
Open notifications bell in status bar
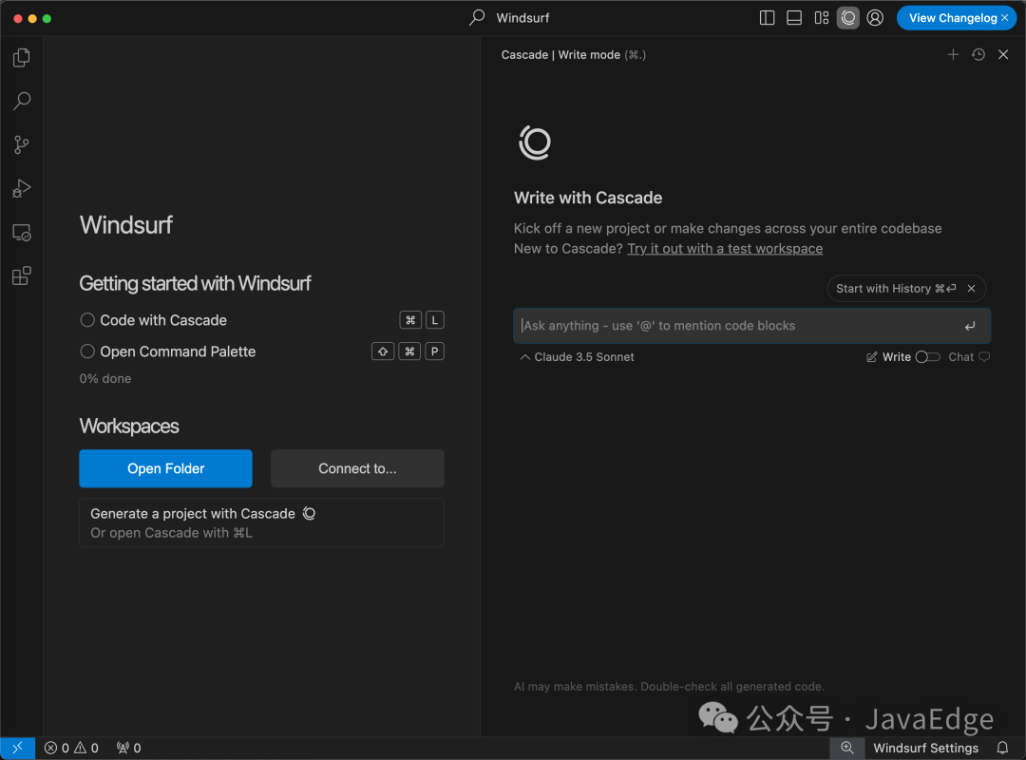[x=1002, y=748]
